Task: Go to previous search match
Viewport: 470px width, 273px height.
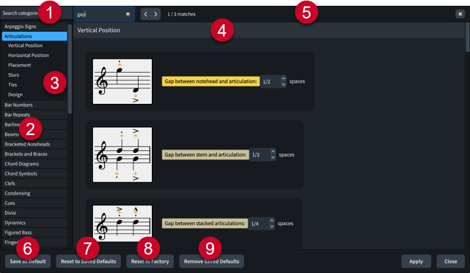Action: click(146, 14)
